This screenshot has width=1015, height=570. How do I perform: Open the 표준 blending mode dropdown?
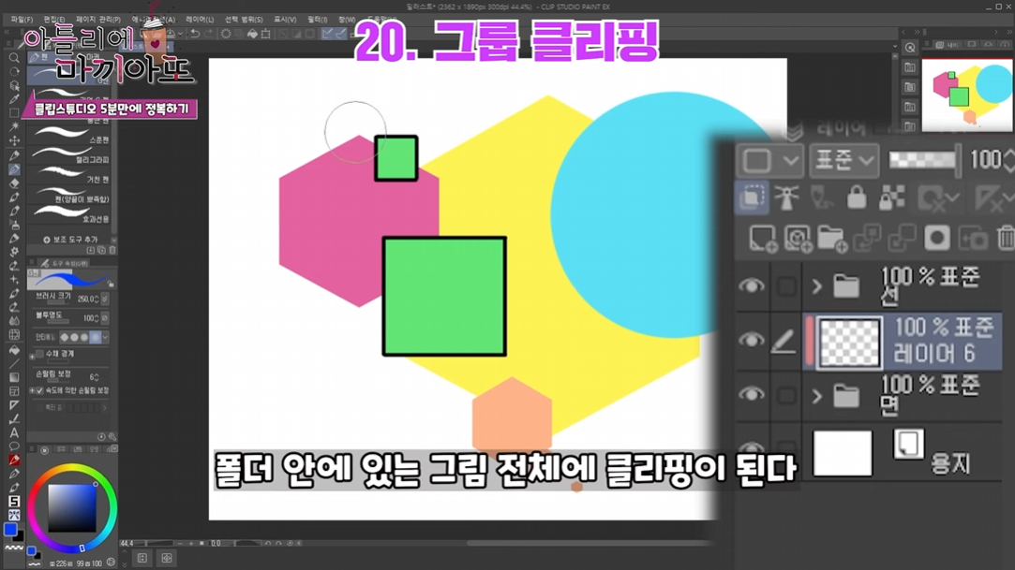[x=843, y=159]
